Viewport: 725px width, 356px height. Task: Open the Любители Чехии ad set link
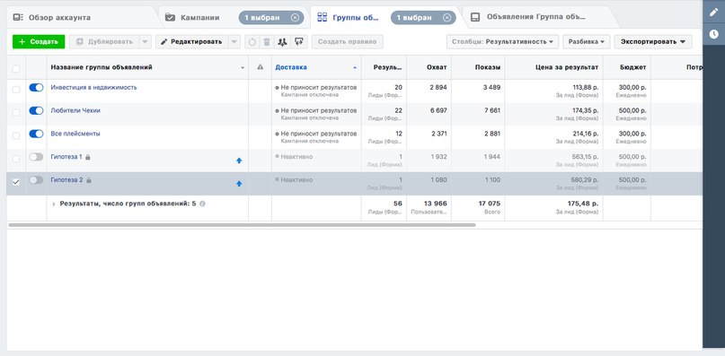click(75, 110)
